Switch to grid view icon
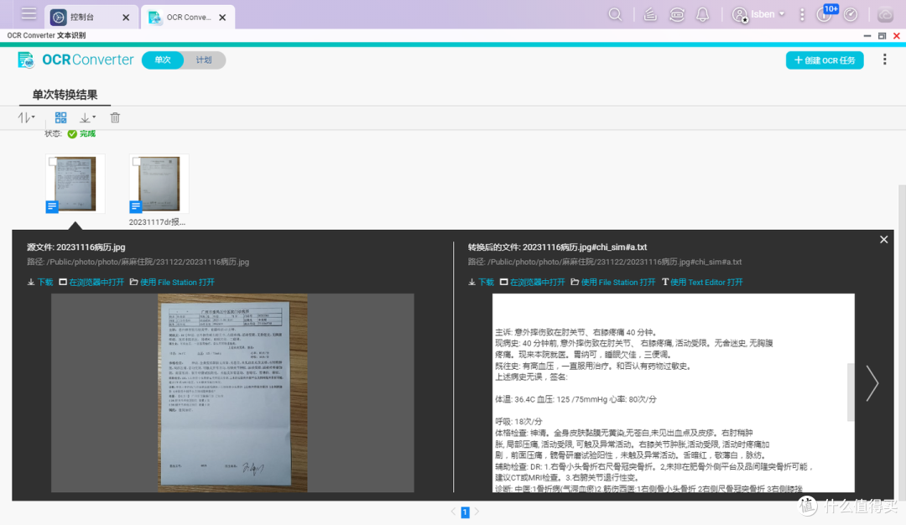The height and width of the screenshot is (525, 906). point(60,117)
